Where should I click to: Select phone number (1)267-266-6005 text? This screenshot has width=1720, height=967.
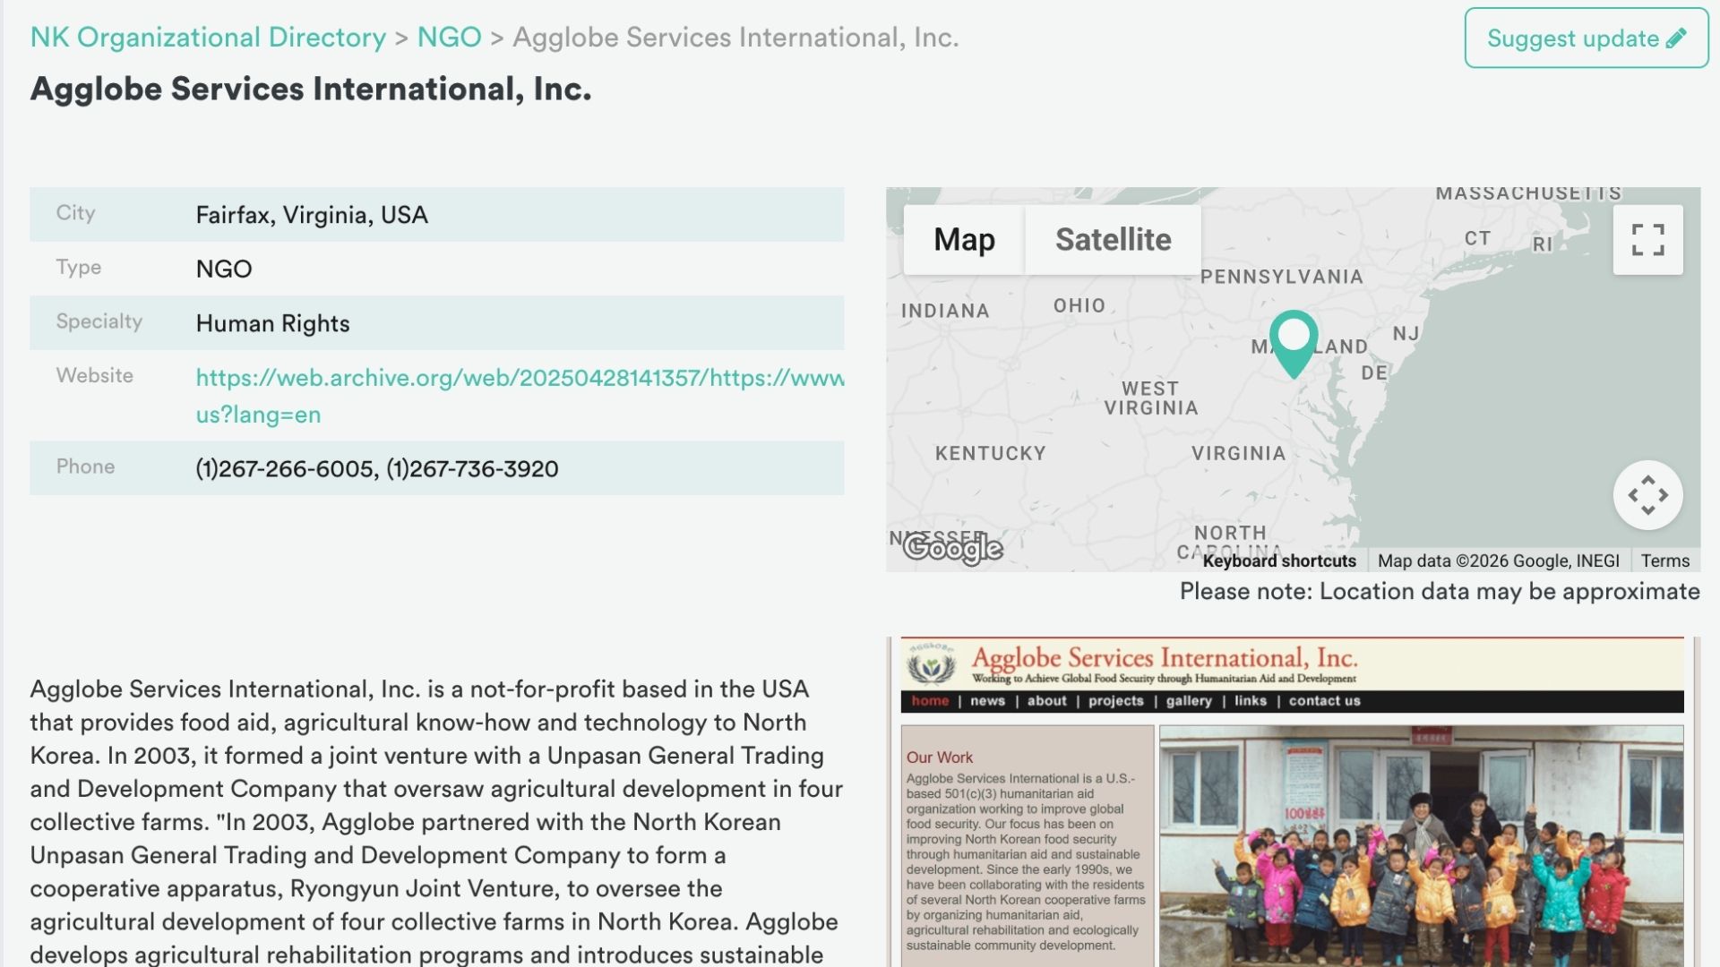[x=286, y=468]
